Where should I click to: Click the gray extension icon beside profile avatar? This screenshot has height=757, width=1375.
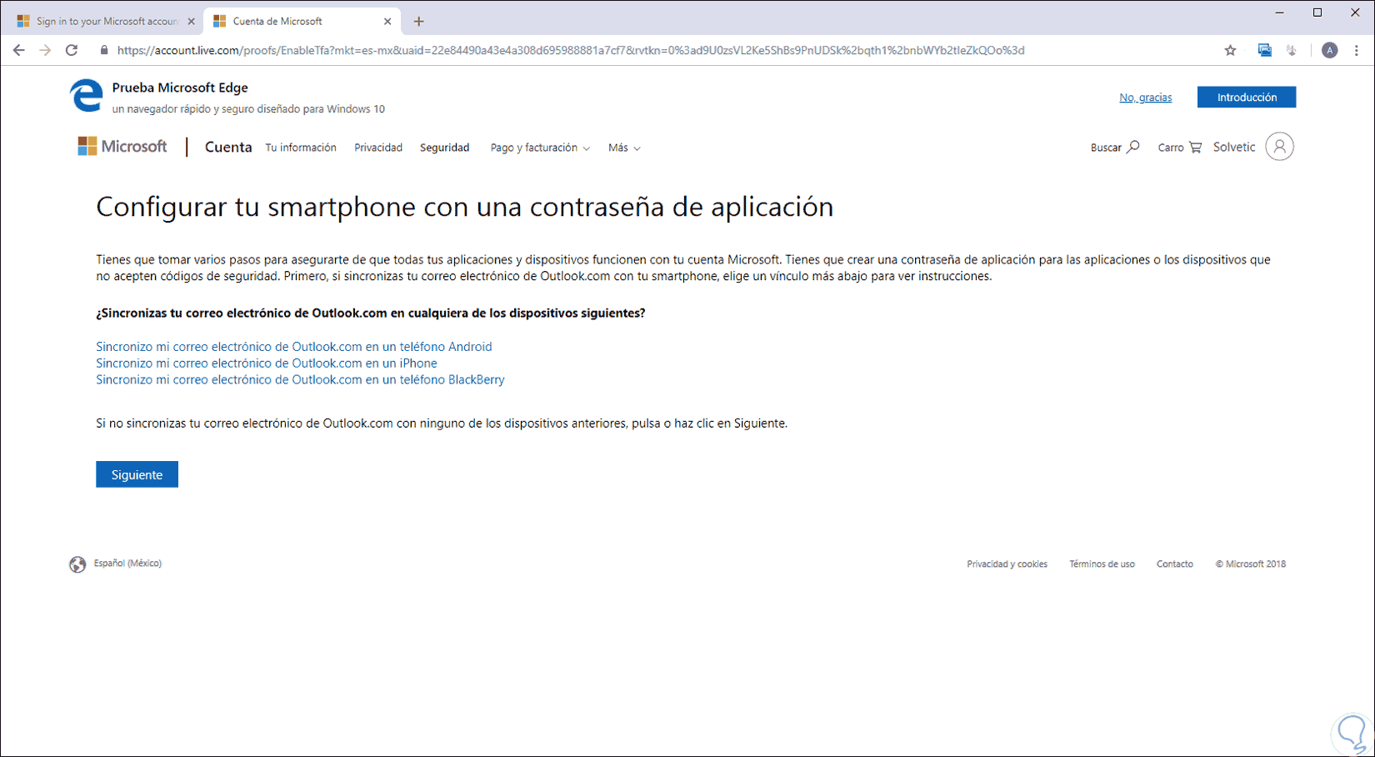click(x=1292, y=50)
